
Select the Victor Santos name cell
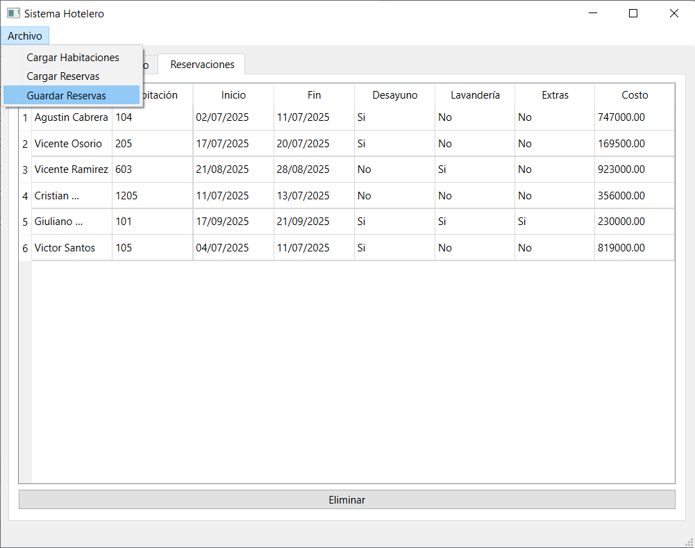[72, 248]
